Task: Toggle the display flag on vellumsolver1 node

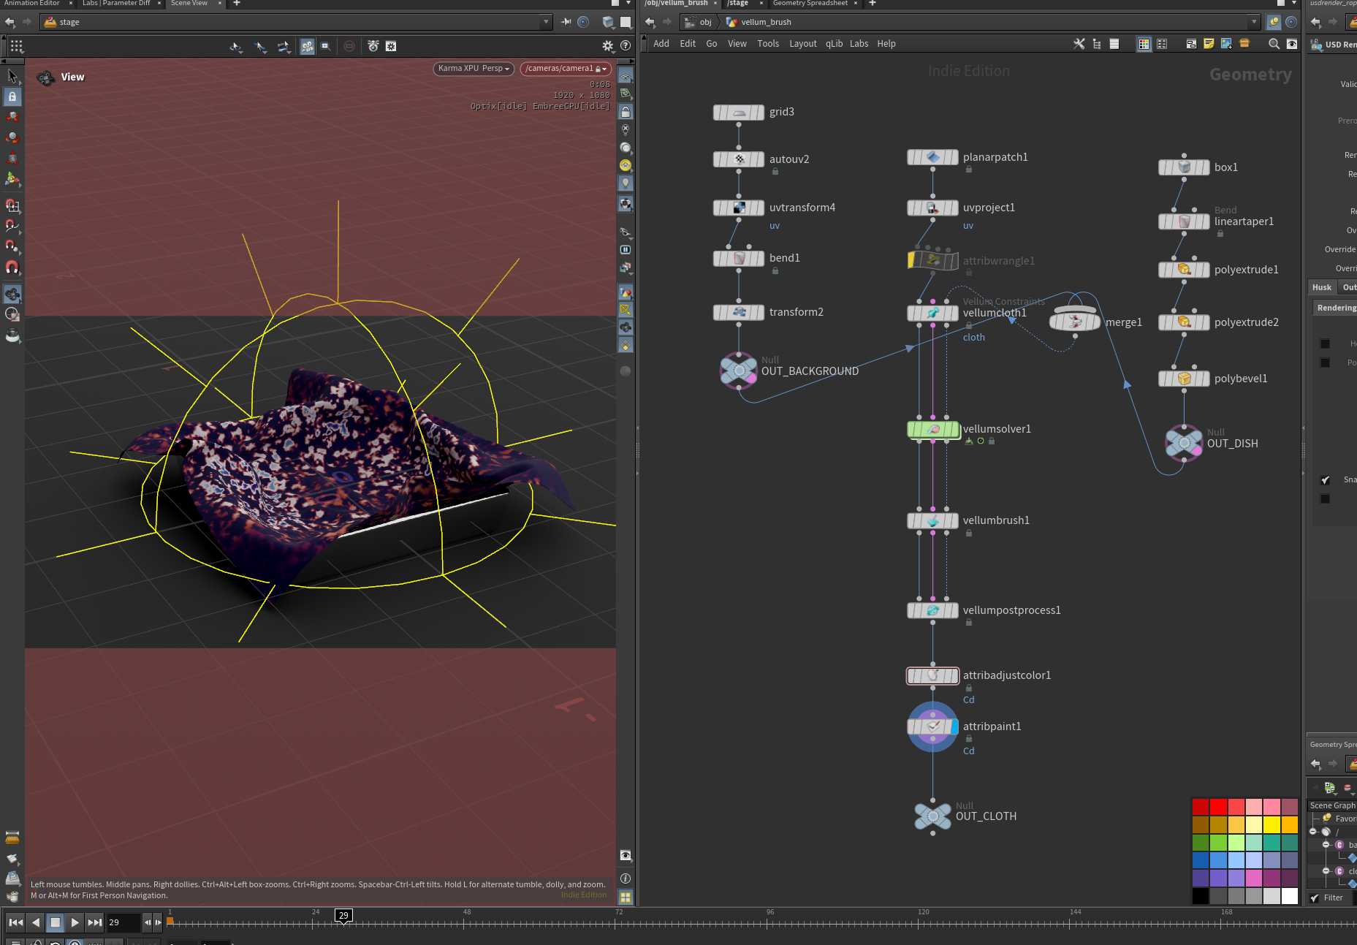Action: tap(954, 430)
